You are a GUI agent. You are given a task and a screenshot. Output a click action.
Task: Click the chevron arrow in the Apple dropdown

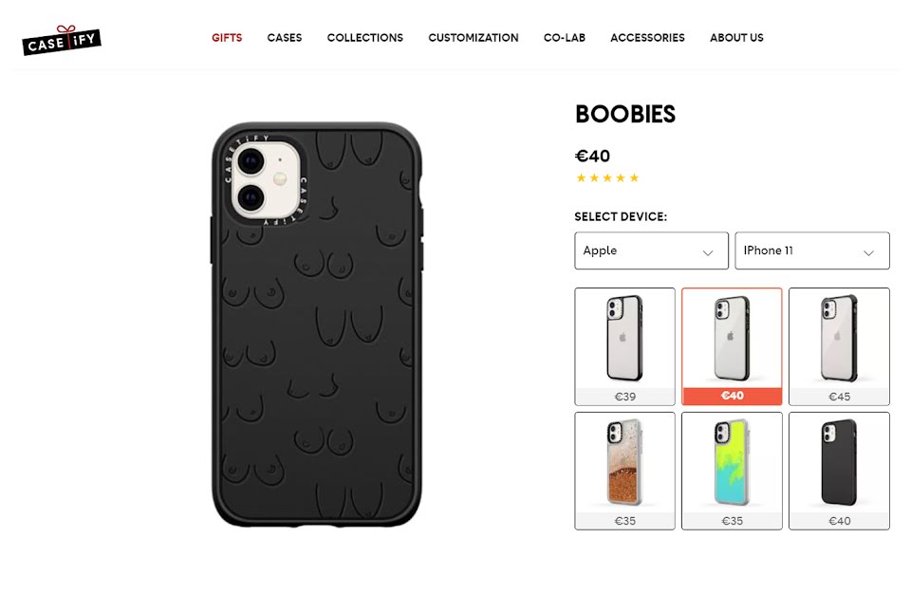pyautogui.click(x=708, y=252)
